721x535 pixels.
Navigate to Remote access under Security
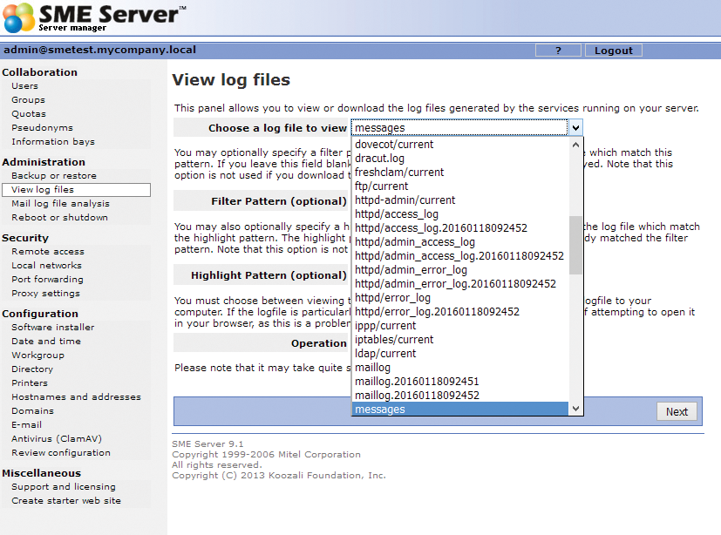point(48,252)
